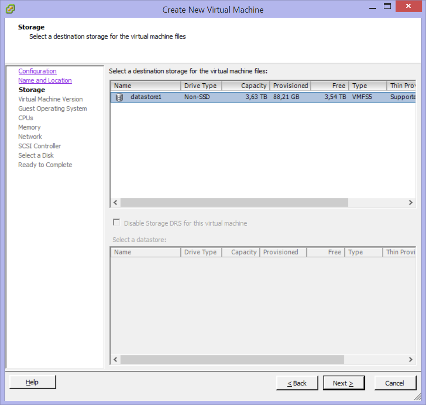Select the datastore1 row name
The height and width of the screenshot is (405, 426).
click(x=146, y=97)
